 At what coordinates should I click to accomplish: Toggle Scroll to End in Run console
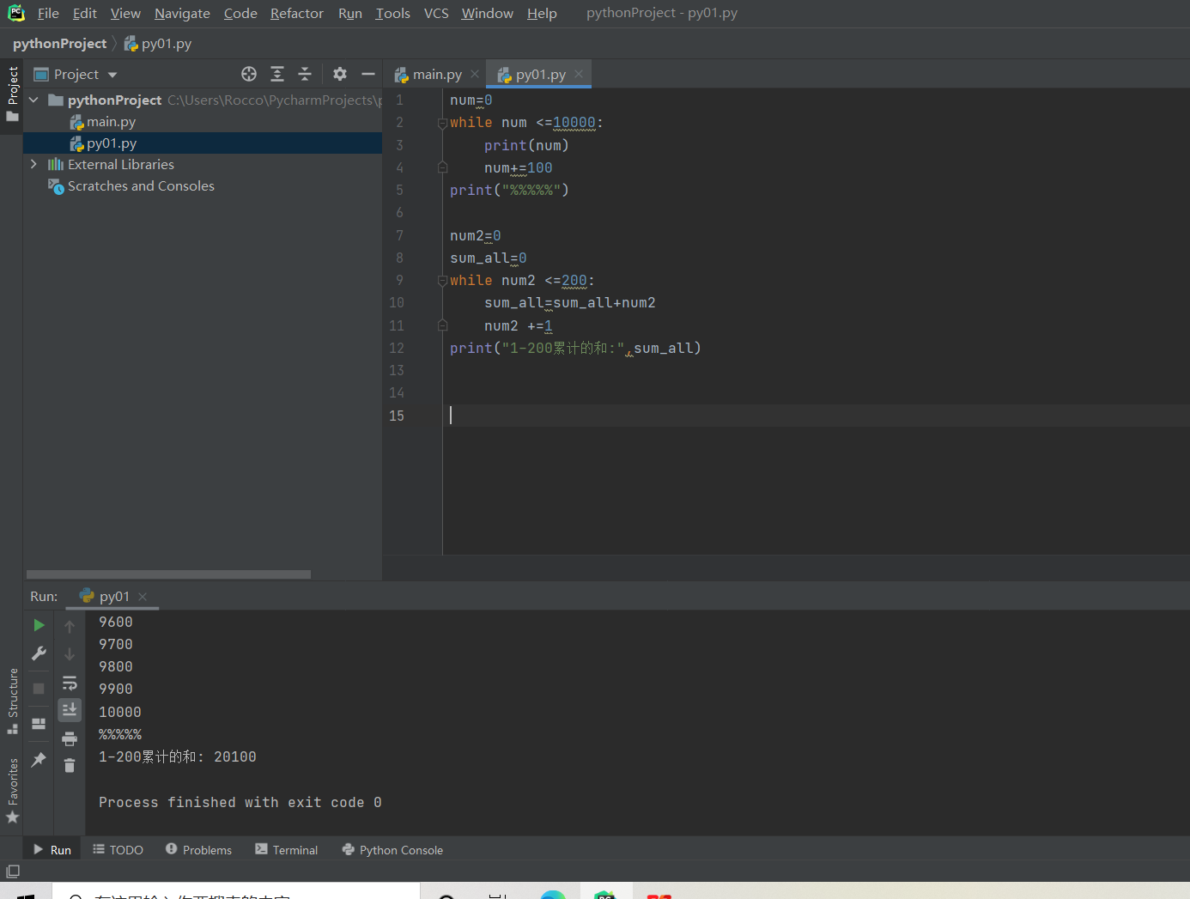click(x=70, y=709)
